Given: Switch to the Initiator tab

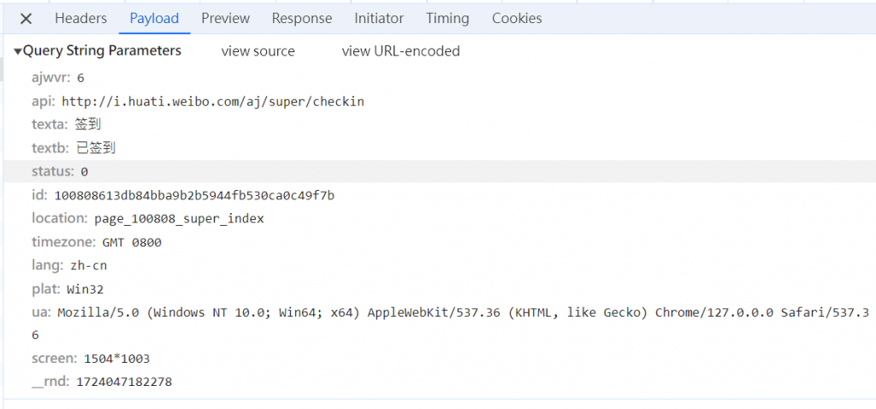Looking at the screenshot, I should click(x=379, y=19).
